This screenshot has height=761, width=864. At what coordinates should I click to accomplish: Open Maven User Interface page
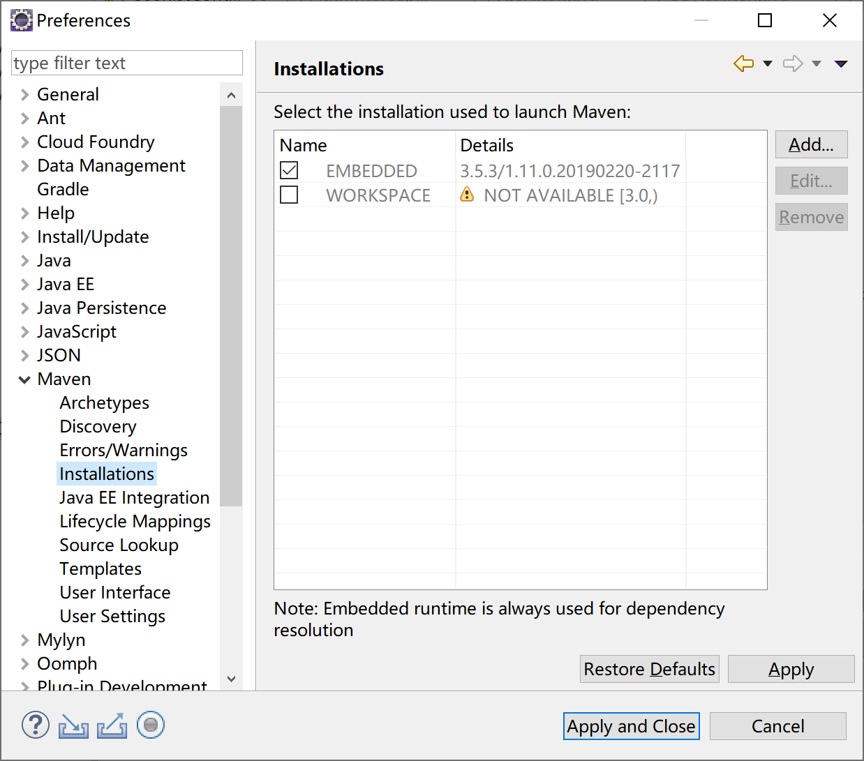tap(115, 593)
